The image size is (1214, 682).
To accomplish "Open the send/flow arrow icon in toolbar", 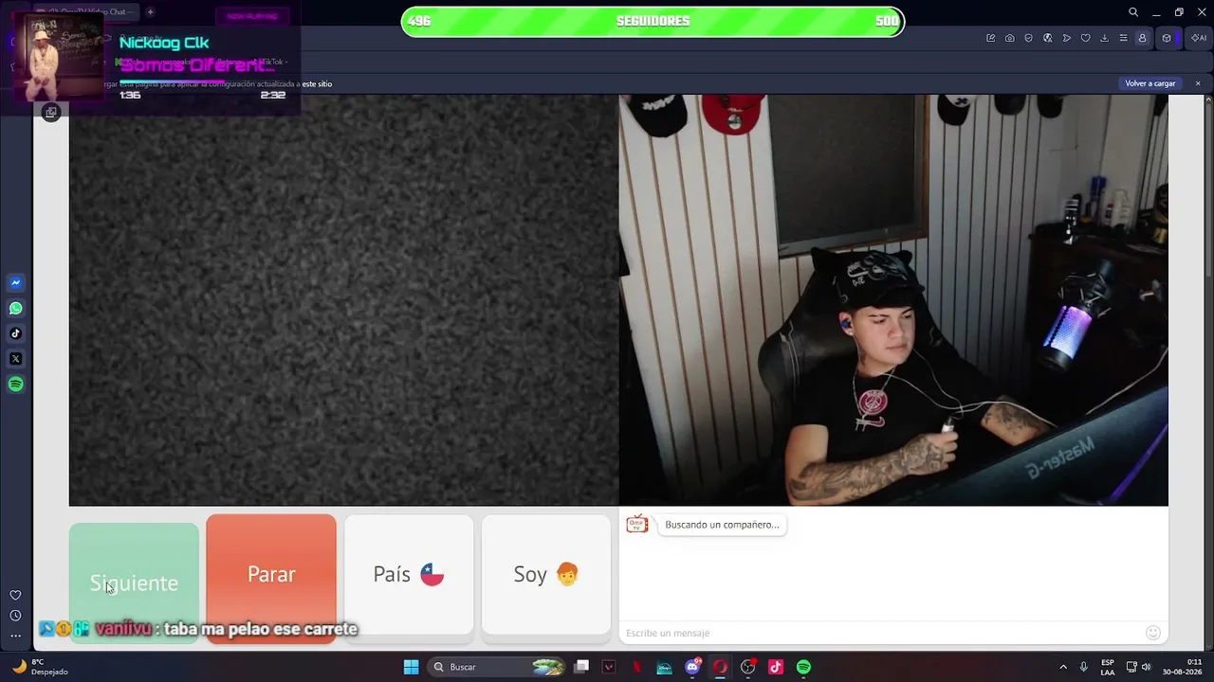I will pos(1067,38).
